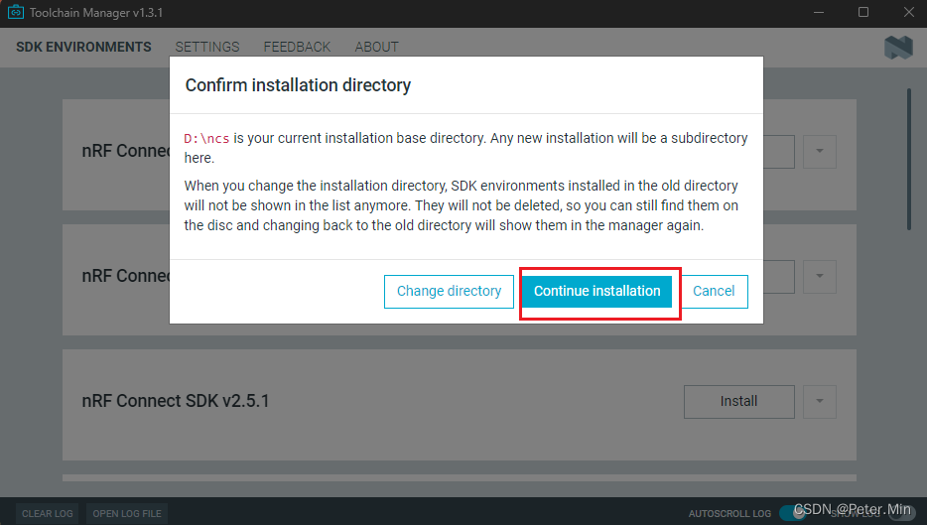
Task: Click the vertical scrollbar of SDK list
Action: click(x=909, y=159)
